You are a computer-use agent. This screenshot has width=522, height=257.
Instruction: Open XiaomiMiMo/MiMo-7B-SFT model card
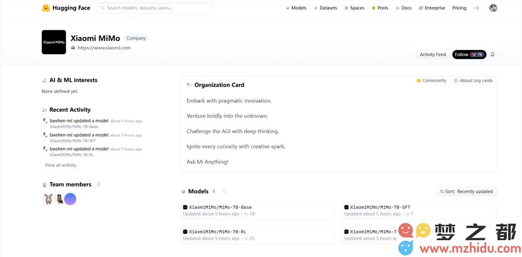(x=419, y=210)
